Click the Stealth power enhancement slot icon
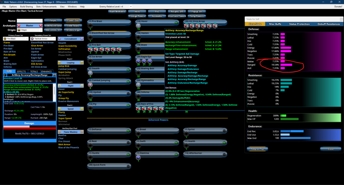This screenshot has height=185, width=344. (x=90, y=73)
